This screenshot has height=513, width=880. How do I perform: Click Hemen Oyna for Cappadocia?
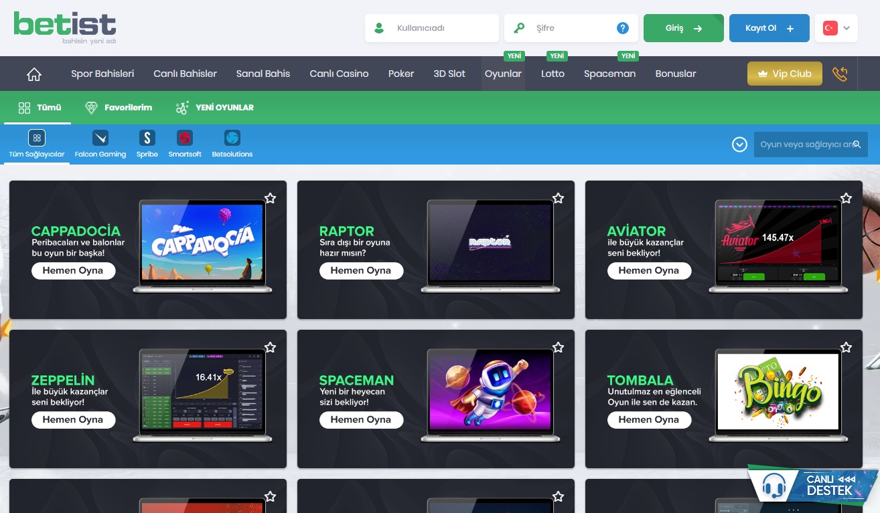[x=73, y=271]
